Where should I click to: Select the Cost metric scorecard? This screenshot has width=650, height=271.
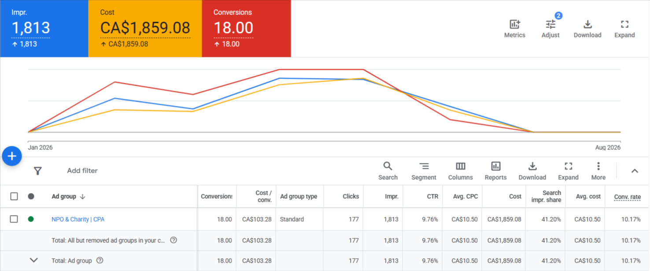(x=145, y=29)
